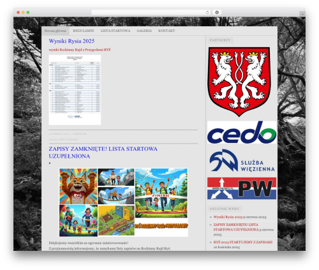This screenshot has height=270, width=319.
Task: Click the red coat of arms partner logo
Action: 239,82
